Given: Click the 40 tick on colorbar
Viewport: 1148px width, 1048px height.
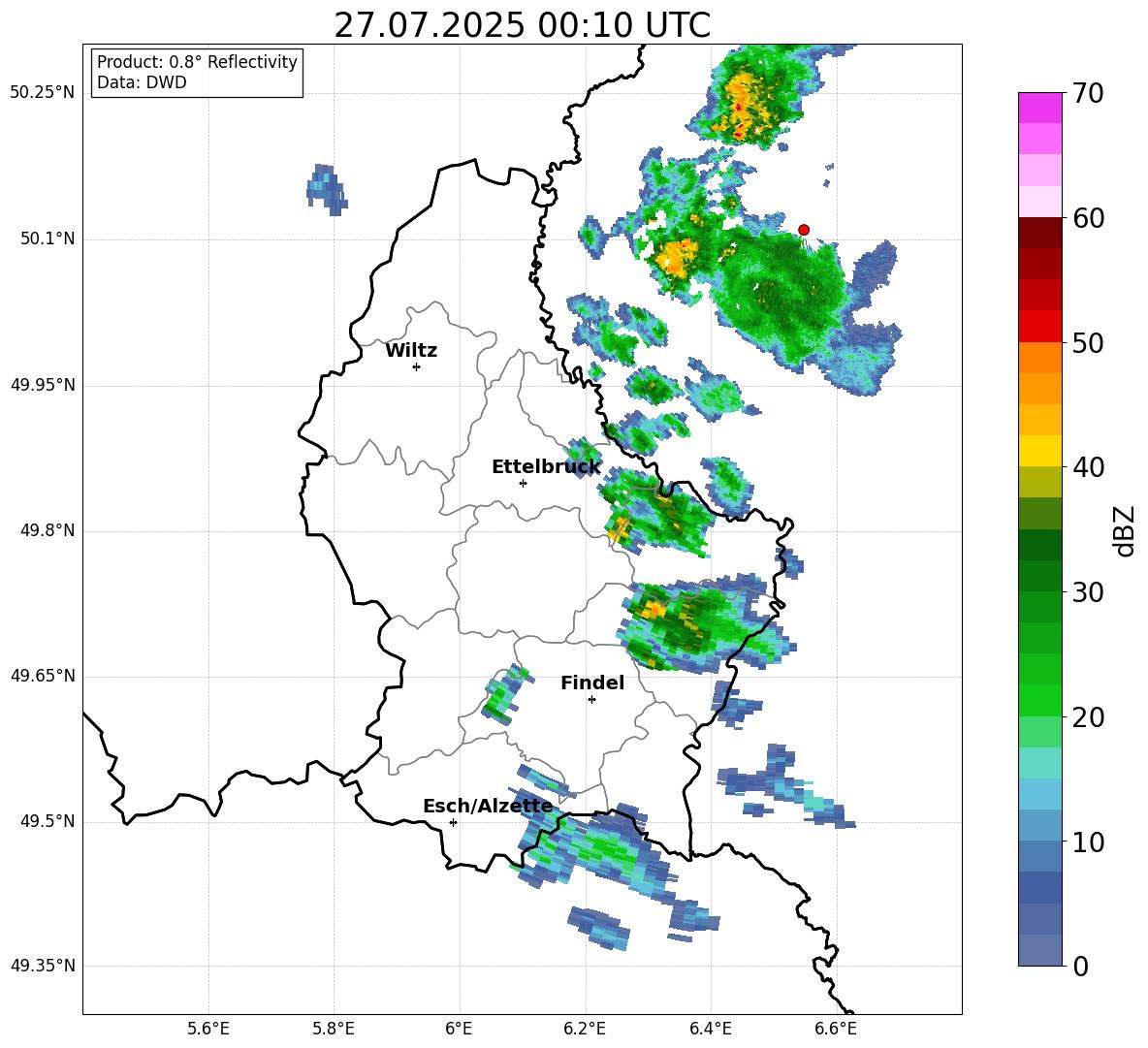Looking at the screenshot, I should (x=1088, y=467).
